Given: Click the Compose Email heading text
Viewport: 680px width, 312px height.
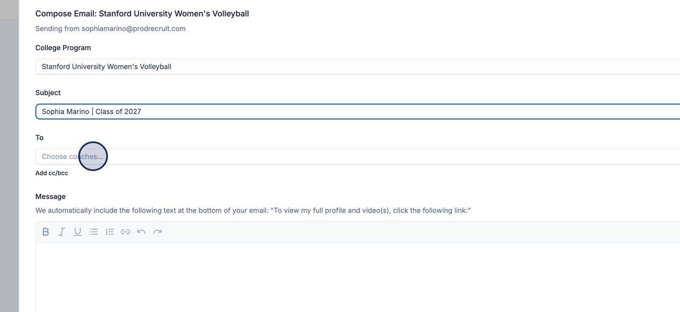Looking at the screenshot, I should (142, 14).
